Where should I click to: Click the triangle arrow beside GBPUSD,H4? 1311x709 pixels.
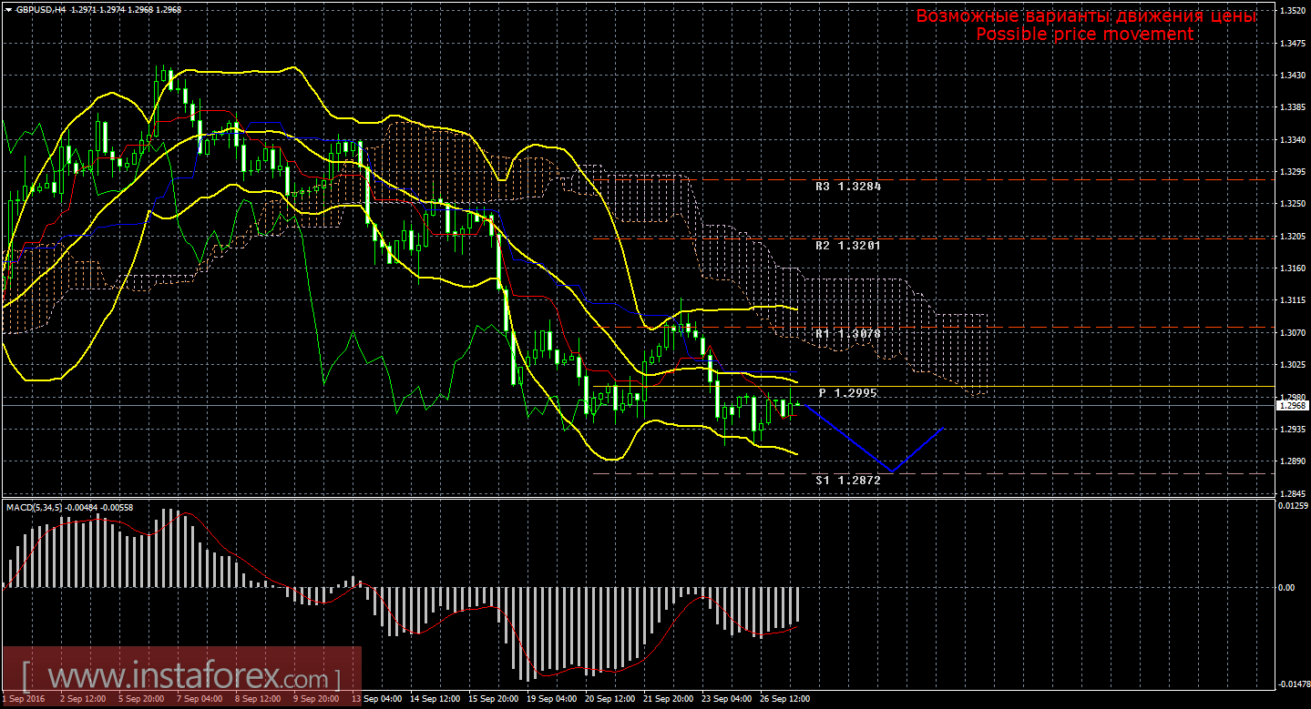point(8,9)
